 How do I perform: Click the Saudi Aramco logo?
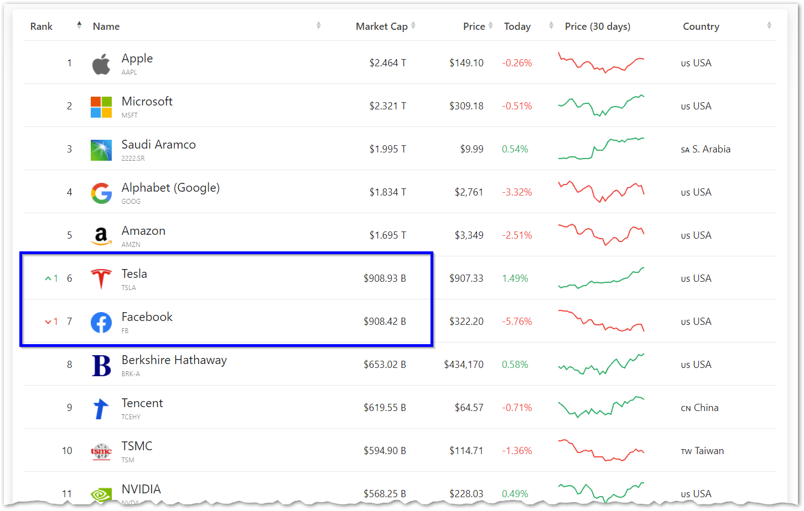tap(101, 150)
